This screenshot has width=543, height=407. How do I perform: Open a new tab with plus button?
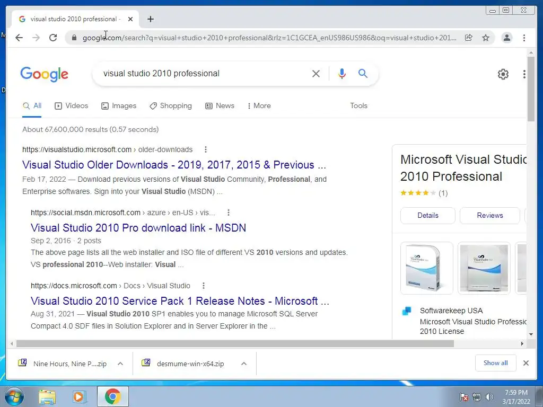coord(150,19)
